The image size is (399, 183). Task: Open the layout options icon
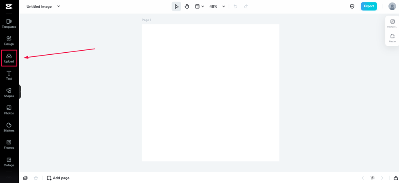[197, 7]
